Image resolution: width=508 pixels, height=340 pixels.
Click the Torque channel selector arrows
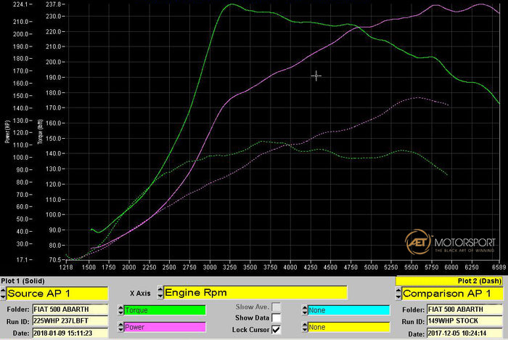(x=120, y=310)
